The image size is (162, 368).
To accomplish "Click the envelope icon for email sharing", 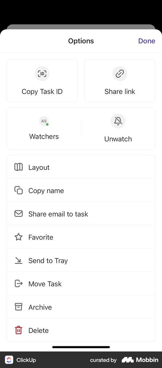I will point(18,214).
